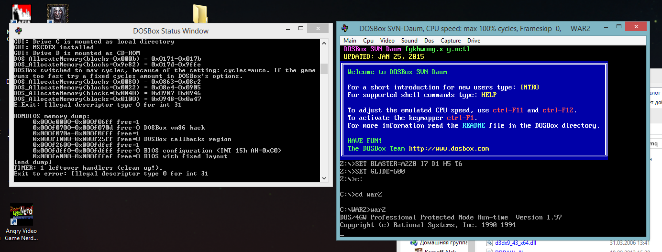The image size is (662, 252).
Task: Click the INTRO command word
Action: [529, 87]
